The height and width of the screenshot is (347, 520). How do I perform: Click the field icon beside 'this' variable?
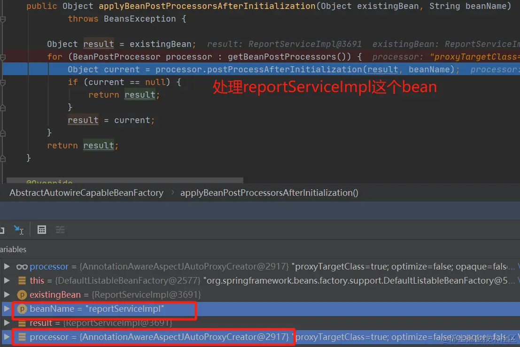(x=22, y=281)
